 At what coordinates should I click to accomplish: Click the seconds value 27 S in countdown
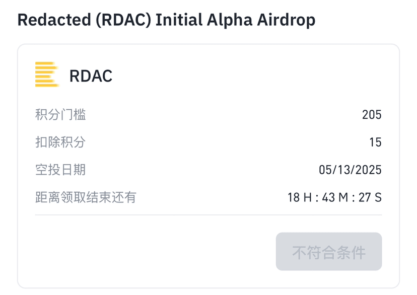click(x=370, y=197)
